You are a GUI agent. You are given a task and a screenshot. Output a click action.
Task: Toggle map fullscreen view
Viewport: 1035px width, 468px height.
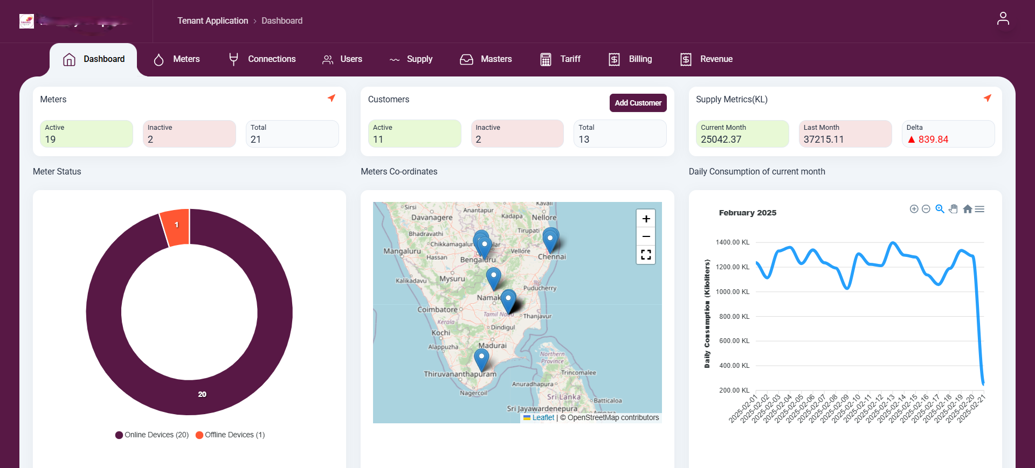click(646, 255)
